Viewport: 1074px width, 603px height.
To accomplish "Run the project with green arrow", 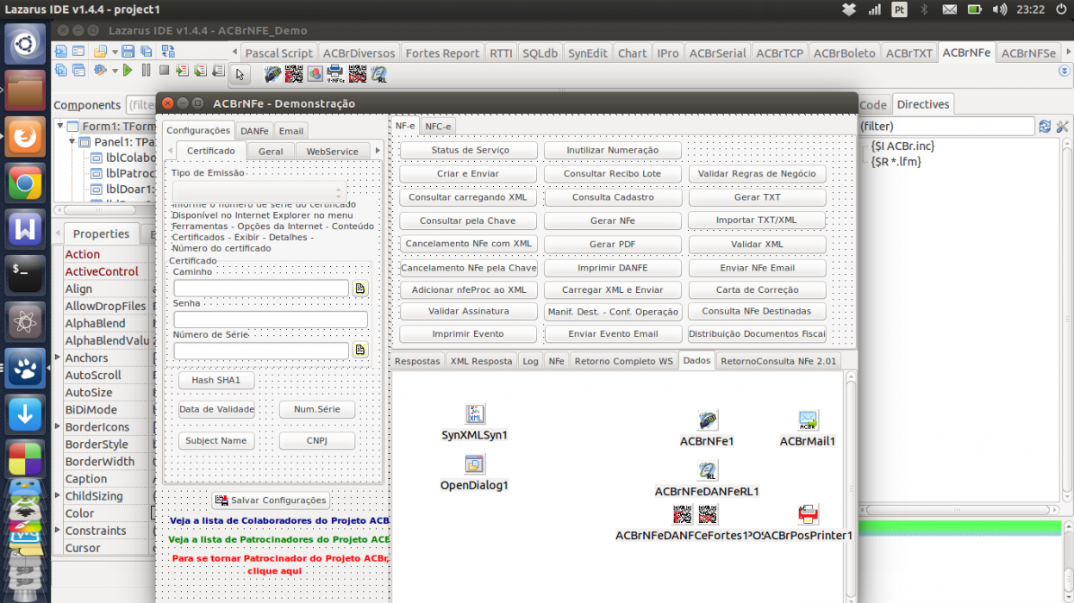I will (128, 71).
